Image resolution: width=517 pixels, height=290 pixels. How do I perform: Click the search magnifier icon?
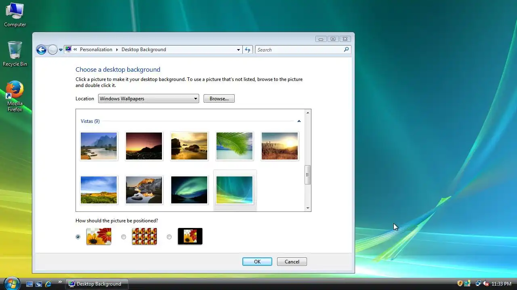click(346, 50)
